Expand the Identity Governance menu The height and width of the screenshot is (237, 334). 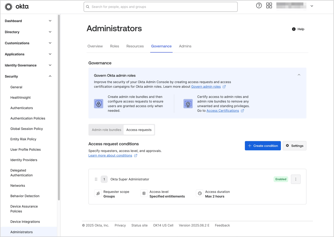[x=50, y=65]
